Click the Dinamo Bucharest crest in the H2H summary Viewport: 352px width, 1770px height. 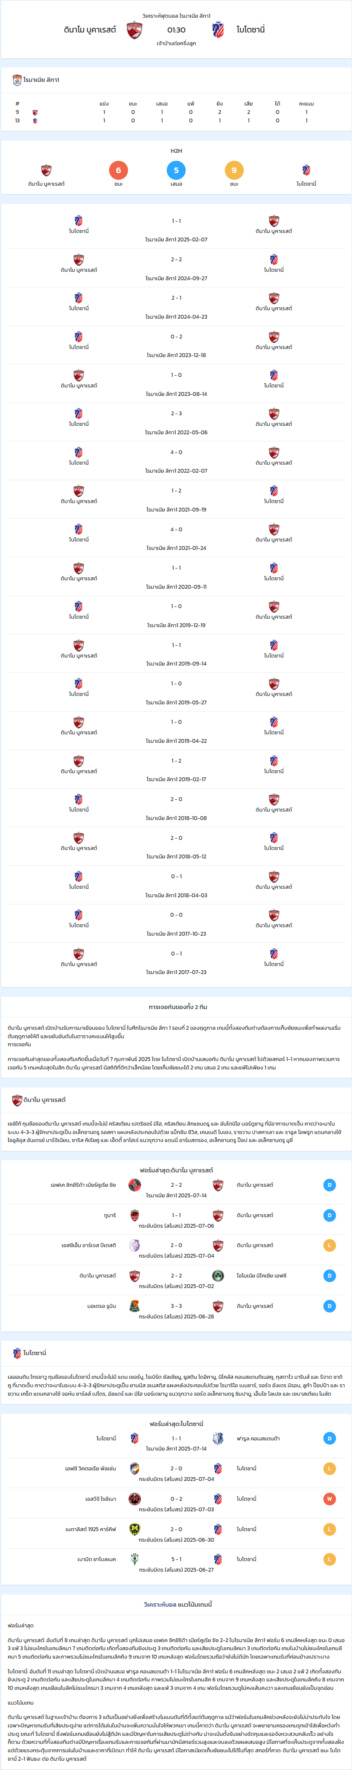click(46, 171)
